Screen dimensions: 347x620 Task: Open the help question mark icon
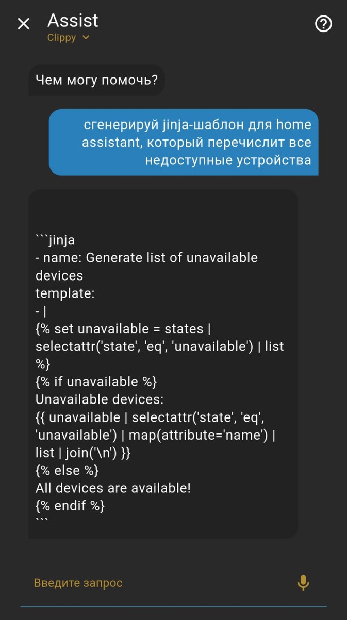coord(323,24)
